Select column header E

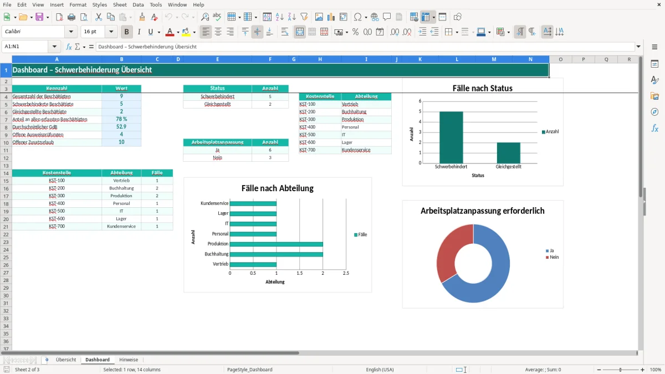click(217, 59)
